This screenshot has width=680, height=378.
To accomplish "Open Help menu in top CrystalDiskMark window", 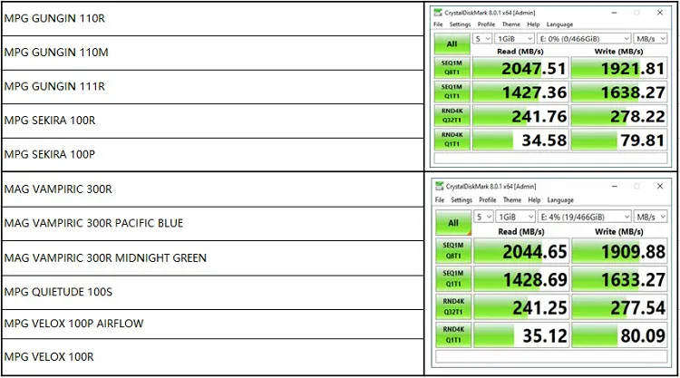I will coord(533,24).
